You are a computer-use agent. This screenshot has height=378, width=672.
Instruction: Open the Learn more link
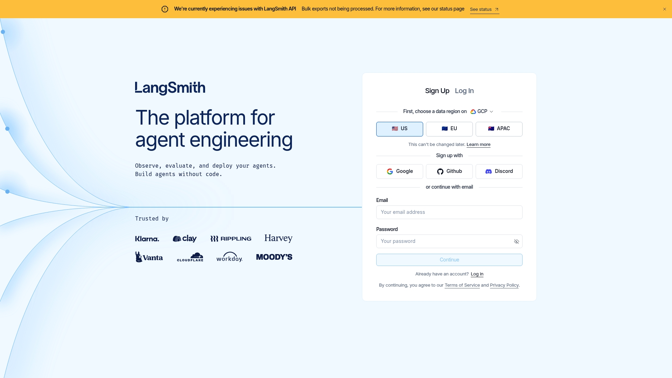pos(478,145)
